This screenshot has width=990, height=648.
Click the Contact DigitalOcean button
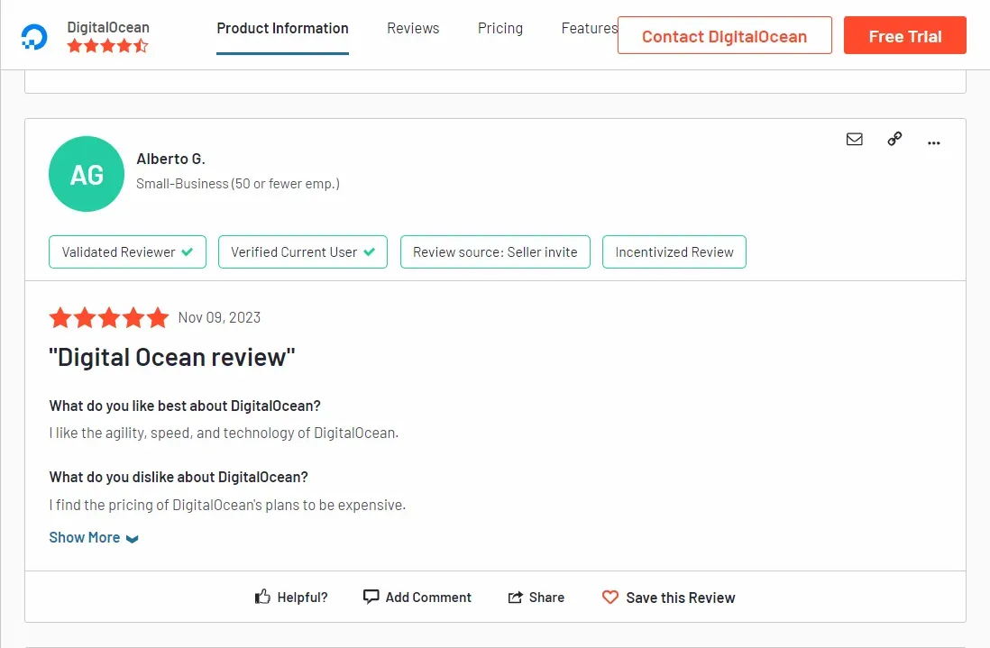tap(724, 36)
